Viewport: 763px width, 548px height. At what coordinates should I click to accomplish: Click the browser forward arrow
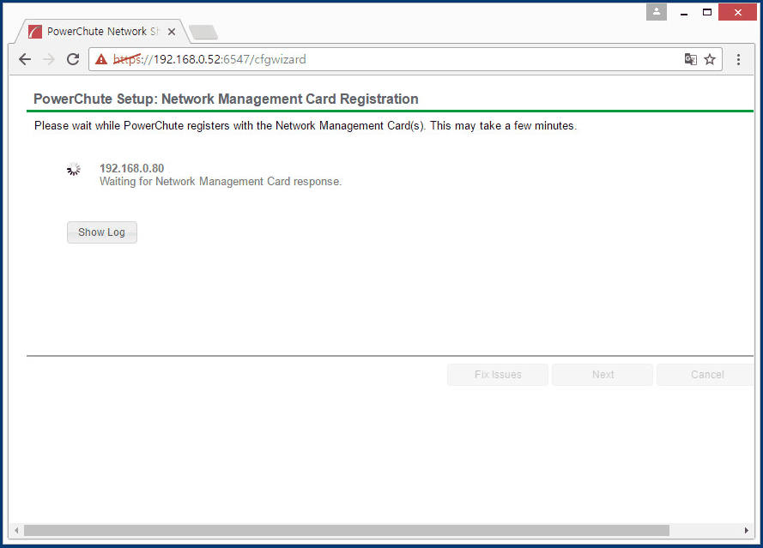coord(49,59)
